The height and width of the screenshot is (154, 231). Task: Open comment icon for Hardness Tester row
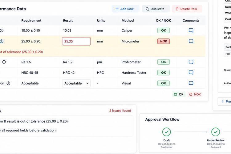pos(191,73)
